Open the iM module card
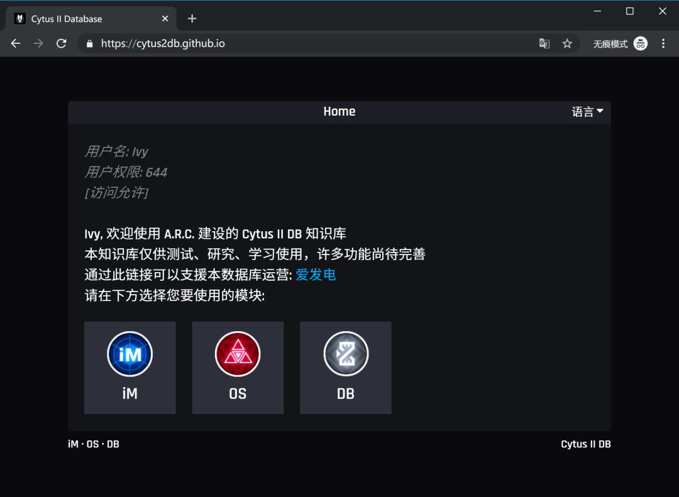 click(x=130, y=368)
